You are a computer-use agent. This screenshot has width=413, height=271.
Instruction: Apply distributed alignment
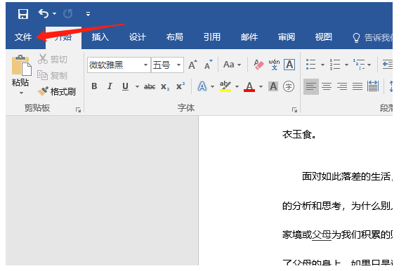[373, 86]
